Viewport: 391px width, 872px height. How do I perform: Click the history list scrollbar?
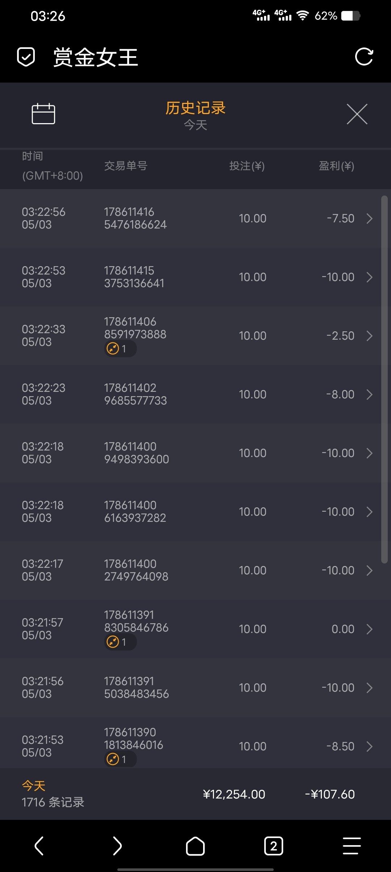tap(384, 379)
